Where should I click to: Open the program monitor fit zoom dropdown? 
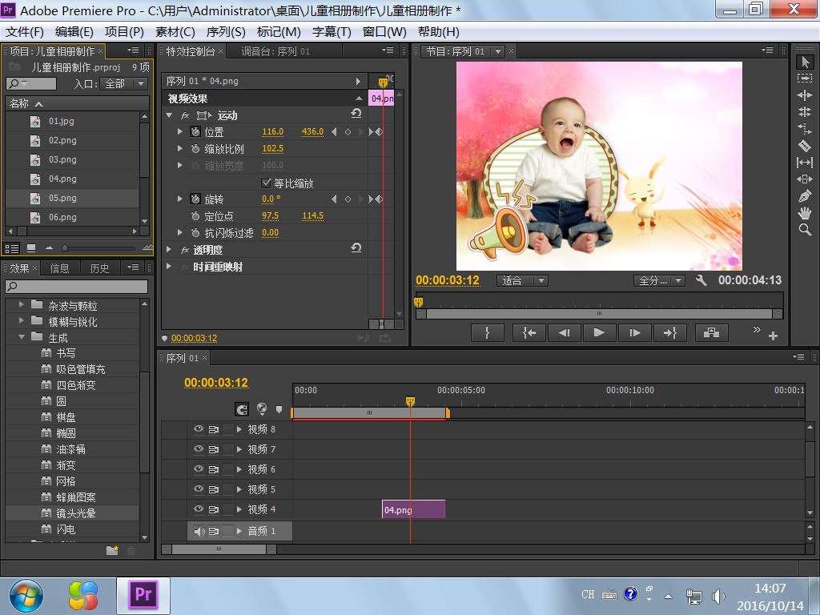pos(522,281)
